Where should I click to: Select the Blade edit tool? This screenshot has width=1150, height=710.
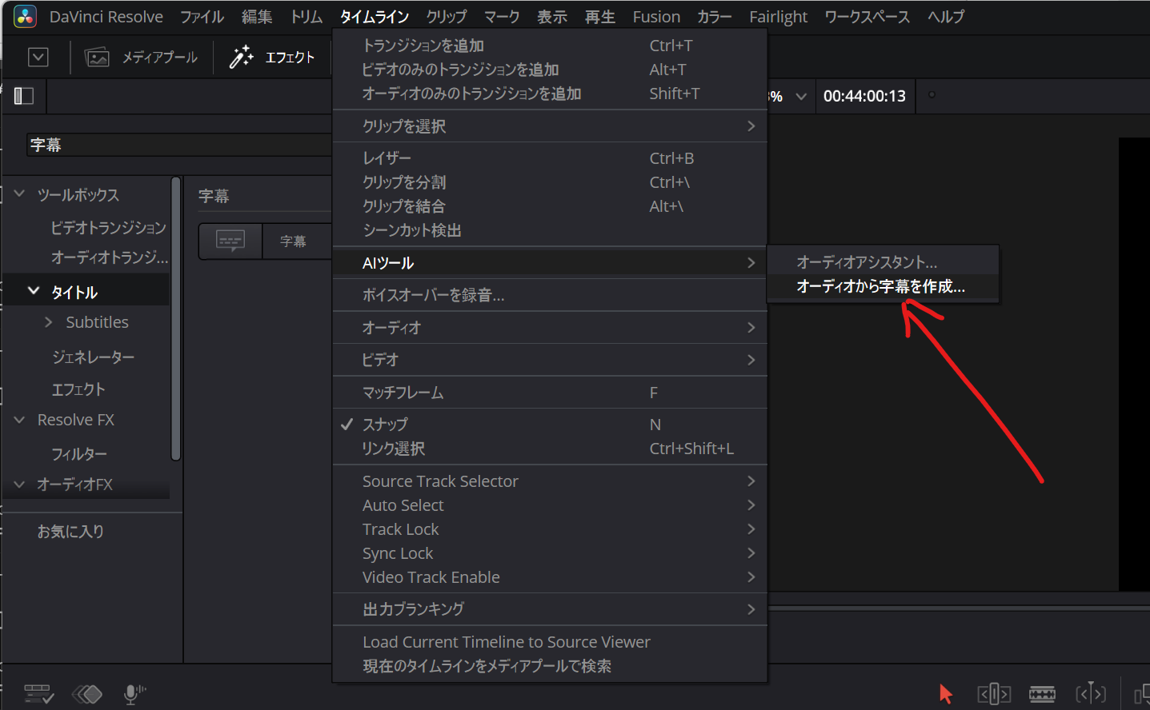pos(1041,693)
